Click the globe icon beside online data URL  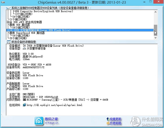tap(24, 105)
